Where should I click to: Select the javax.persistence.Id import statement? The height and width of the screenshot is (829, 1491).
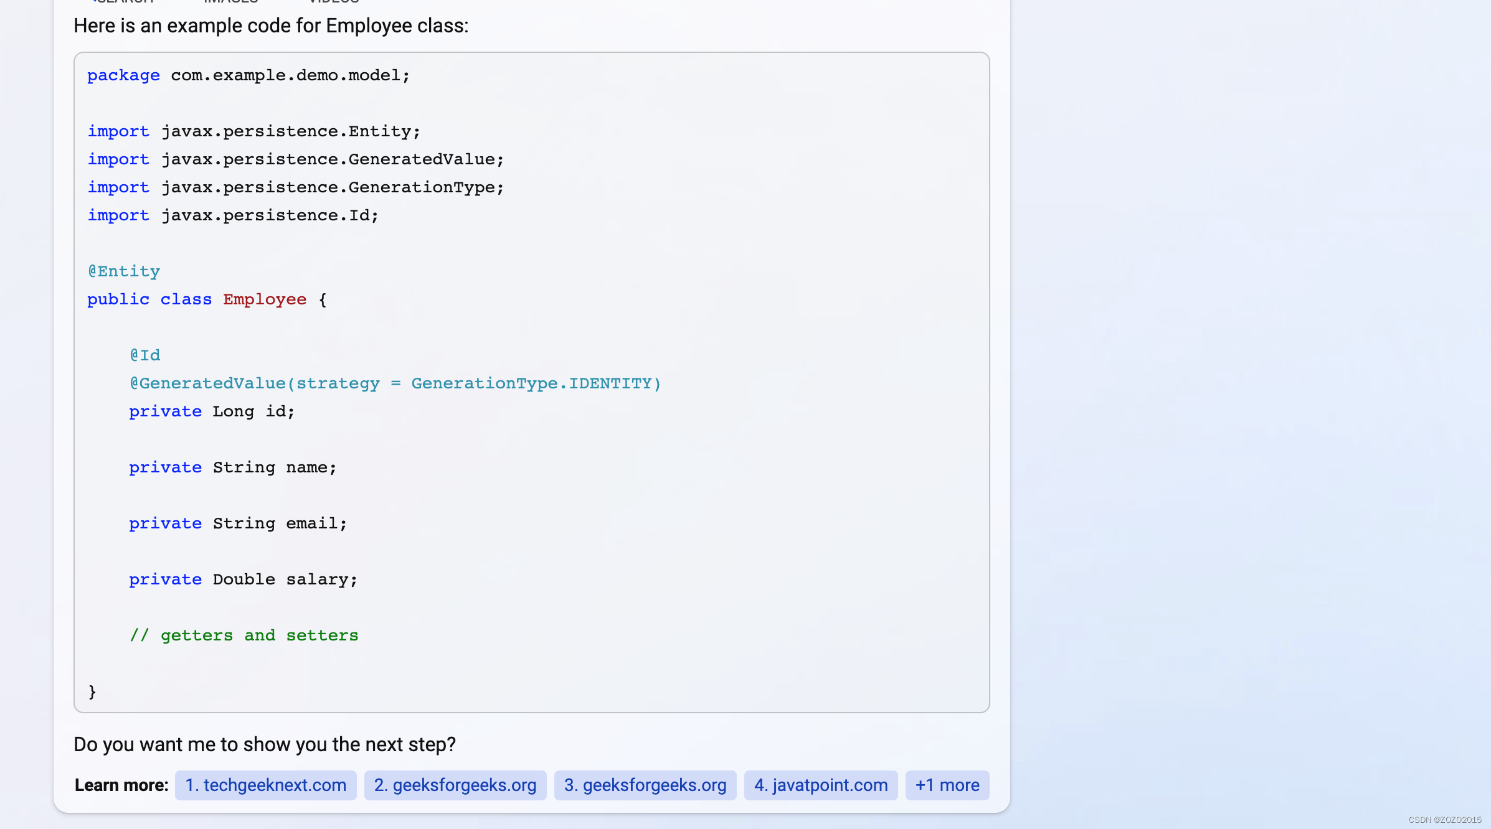coord(232,215)
